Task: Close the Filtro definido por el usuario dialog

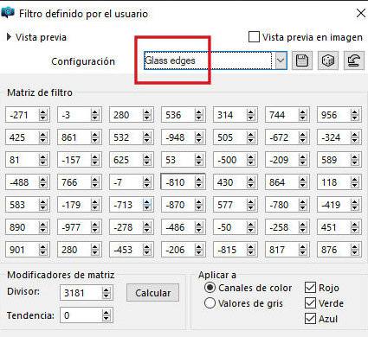Action: (x=361, y=13)
